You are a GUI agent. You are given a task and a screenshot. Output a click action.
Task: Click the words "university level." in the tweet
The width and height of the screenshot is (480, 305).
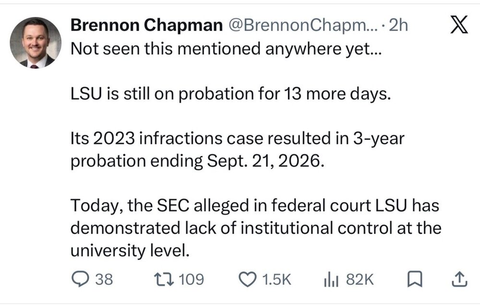[130, 251]
